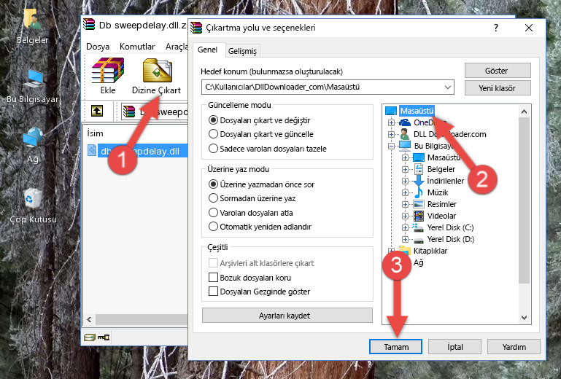Screen dimensions: 561x379
Task: Close the extraction options dialog
Action: coord(528,28)
